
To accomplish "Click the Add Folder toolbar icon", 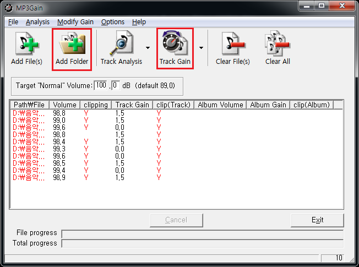I will tap(72, 49).
